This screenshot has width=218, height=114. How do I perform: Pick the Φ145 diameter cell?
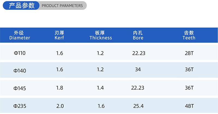click(20, 88)
